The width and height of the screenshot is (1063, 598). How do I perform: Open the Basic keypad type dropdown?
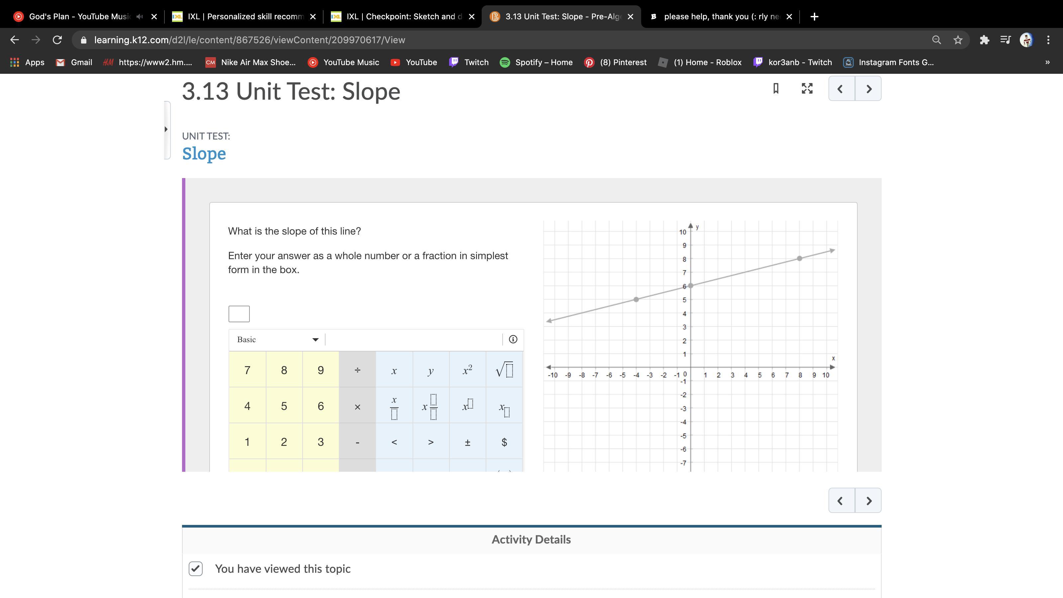tap(278, 339)
